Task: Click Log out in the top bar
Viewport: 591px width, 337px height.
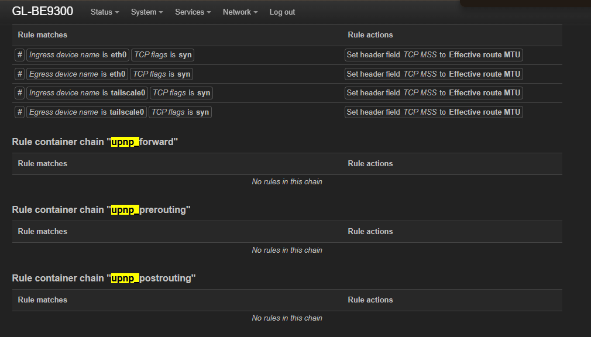Action: coord(282,12)
